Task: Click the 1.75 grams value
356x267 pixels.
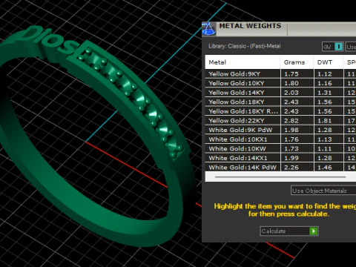Action: pos(291,74)
